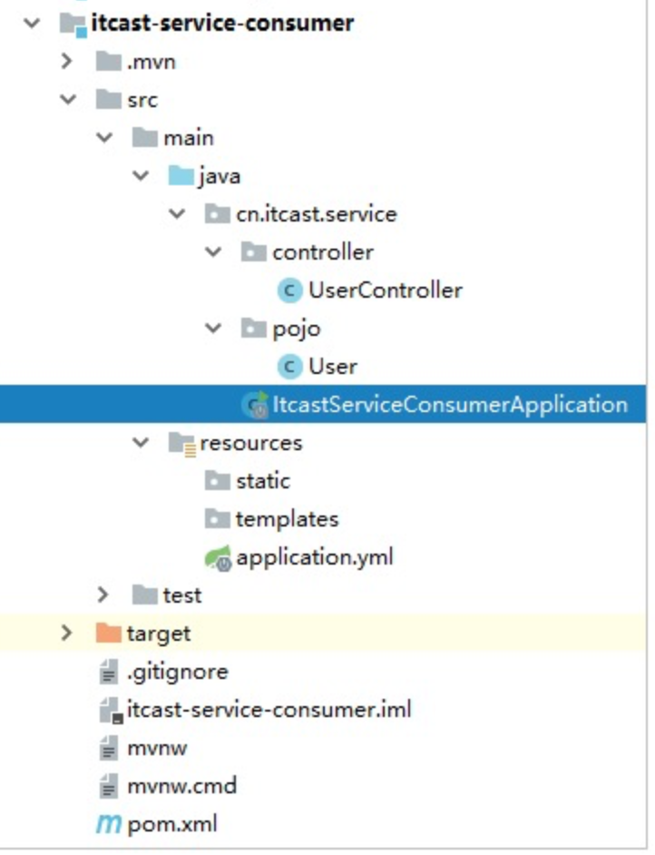Select the resources label
Image resolution: width=655 pixels, height=855 pixels.
[250, 443]
